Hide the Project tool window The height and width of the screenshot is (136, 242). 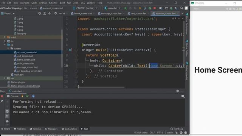(60, 14)
